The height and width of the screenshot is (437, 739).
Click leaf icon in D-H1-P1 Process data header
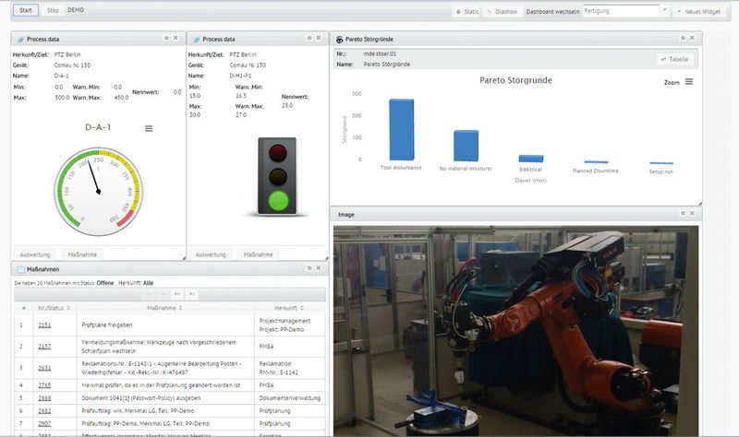click(197, 39)
